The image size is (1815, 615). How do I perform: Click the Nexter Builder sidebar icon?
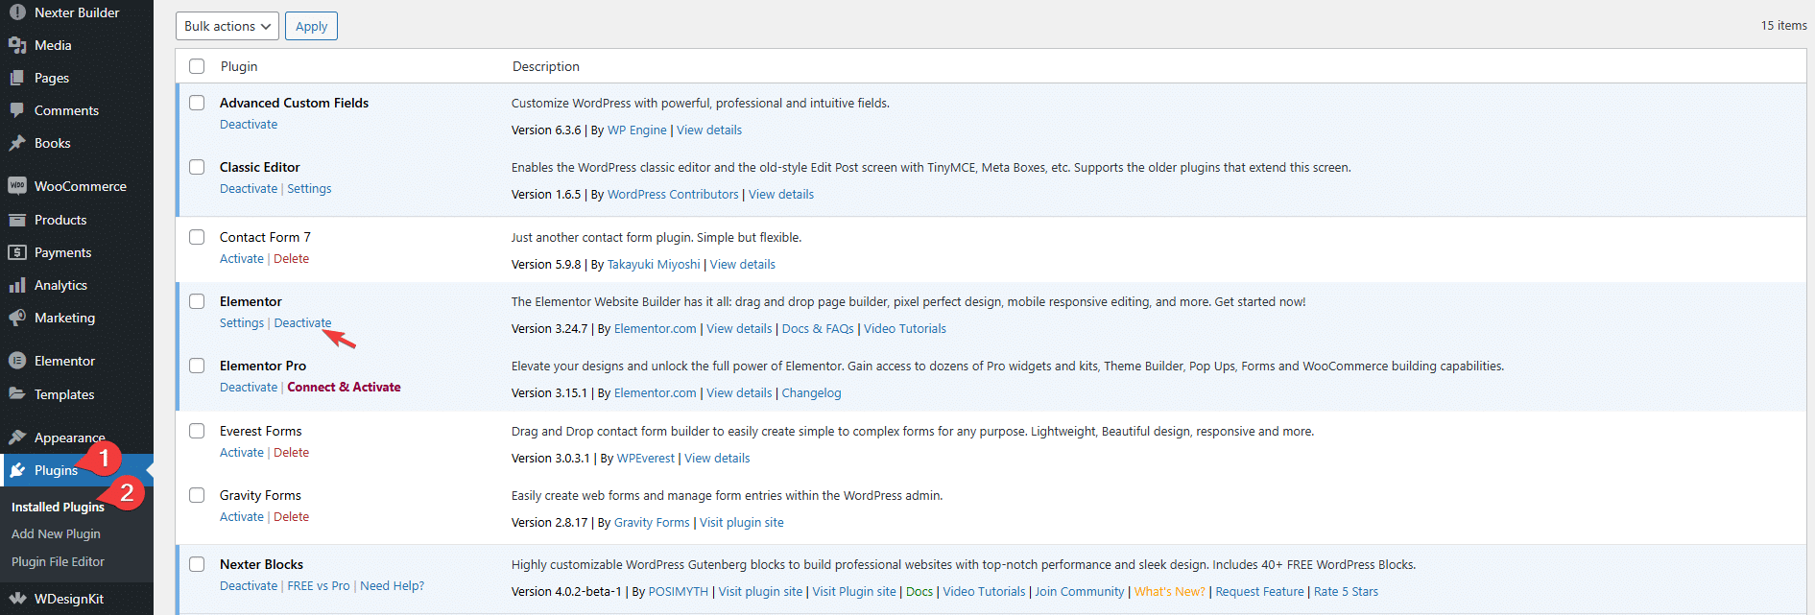[x=17, y=12]
